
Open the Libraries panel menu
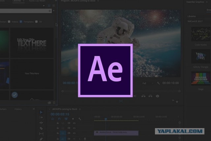click(23, 1)
